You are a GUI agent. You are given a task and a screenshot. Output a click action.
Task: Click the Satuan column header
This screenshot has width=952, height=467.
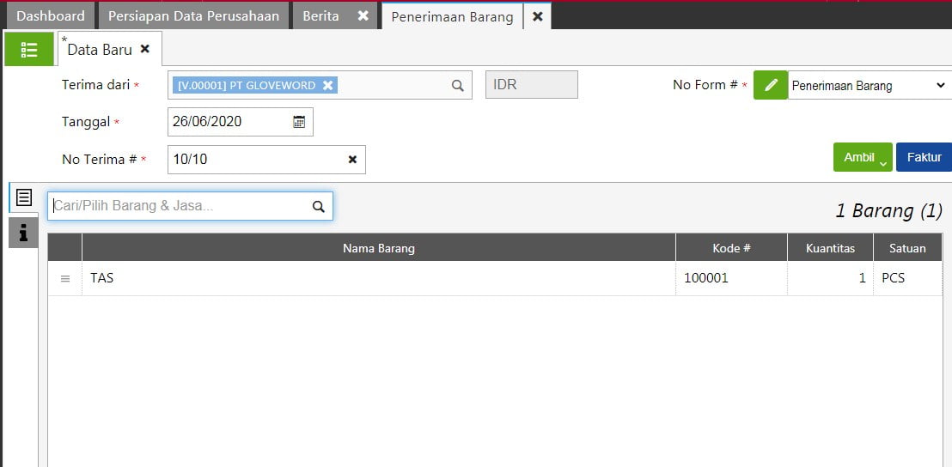click(x=907, y=248)
